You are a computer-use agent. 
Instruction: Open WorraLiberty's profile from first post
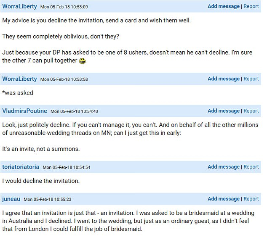point(19,6)
